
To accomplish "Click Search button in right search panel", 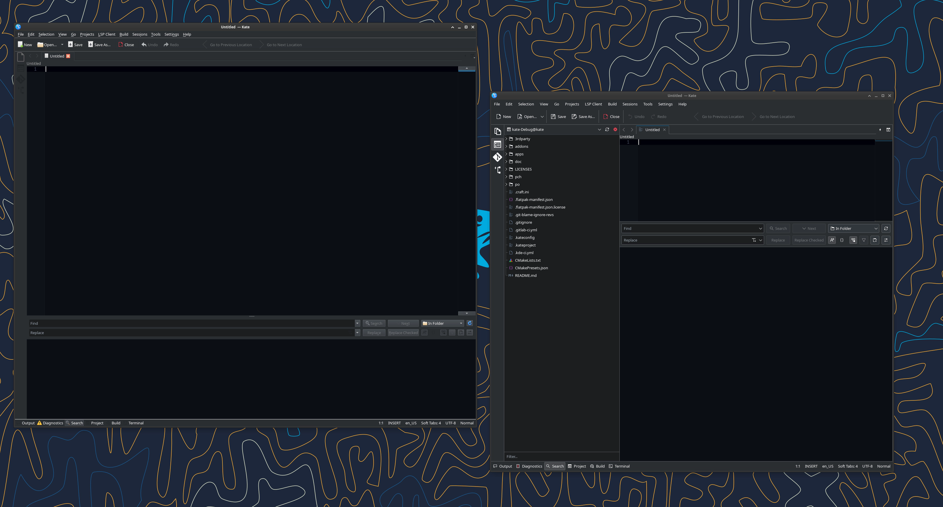I will click(778, 228).
